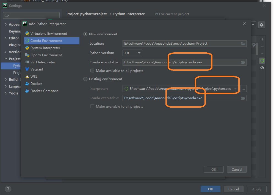Open the Tools settings page
The width and height of the screenshot is (274, 195).
[x=13, y=93]
